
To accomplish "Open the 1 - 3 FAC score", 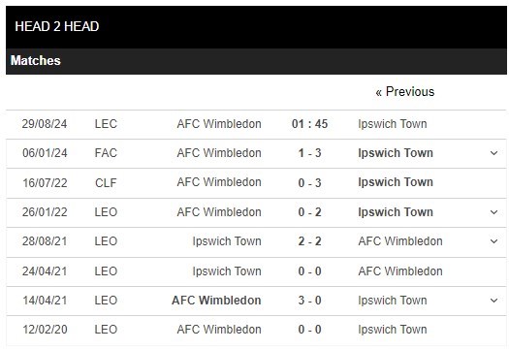I will [309, 153].
